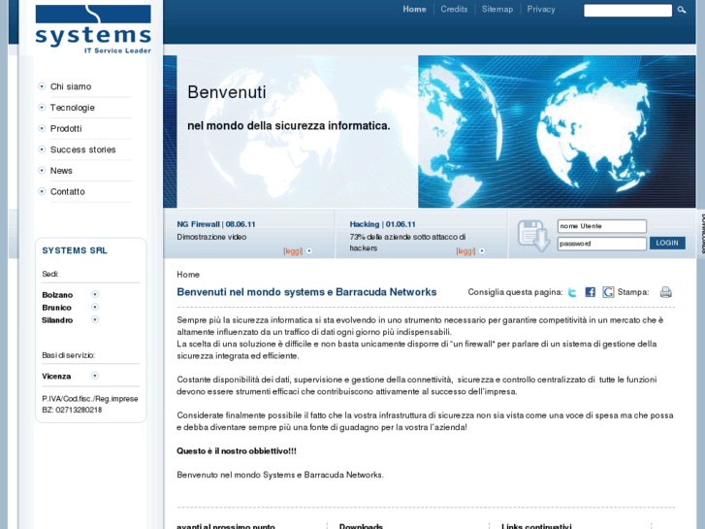
Task: Open the Sitemap top menu item
Action: [x=497, y=9]
